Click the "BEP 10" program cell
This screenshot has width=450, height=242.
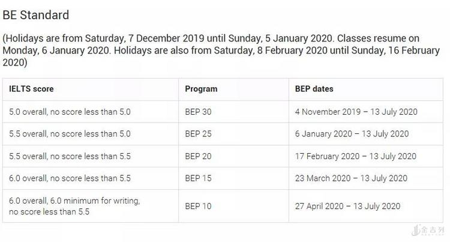pyautogui.click(x=198, y=206)
